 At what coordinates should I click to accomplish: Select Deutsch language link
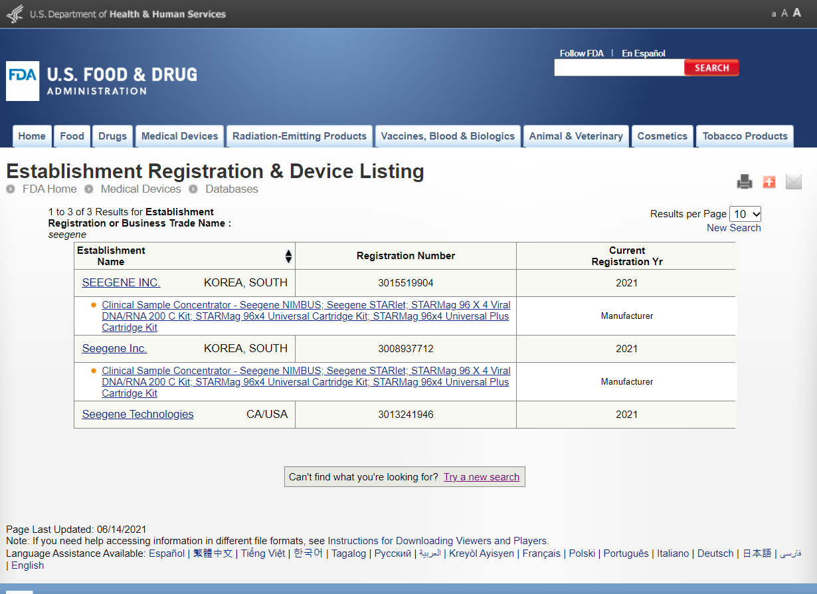[x=715, y=553]
